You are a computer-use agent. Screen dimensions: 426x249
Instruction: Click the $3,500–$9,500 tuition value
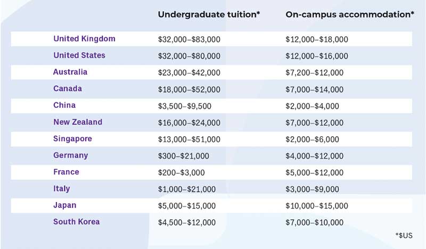(184, 106)
